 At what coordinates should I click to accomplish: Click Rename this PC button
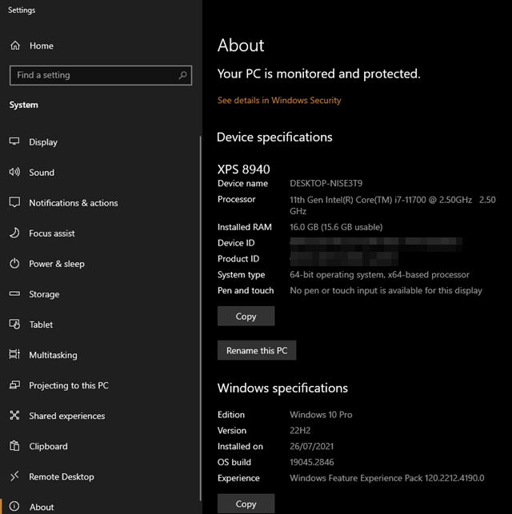click(257, 350)
